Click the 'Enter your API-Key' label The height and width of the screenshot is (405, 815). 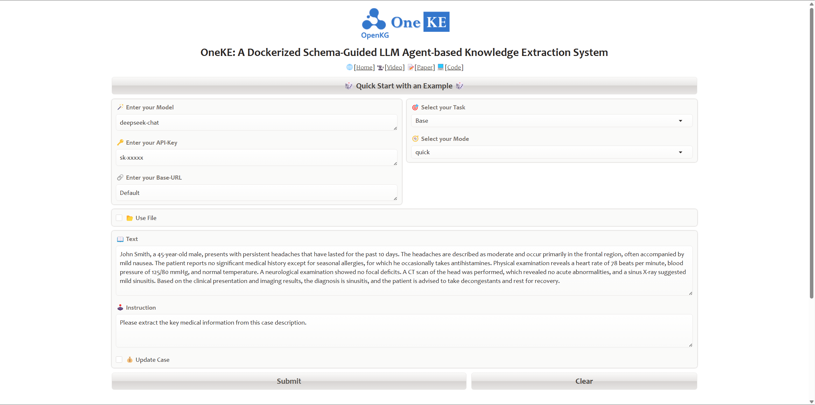coord(151,142)
